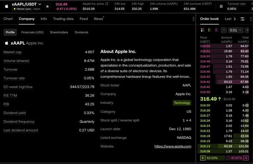The height and width of the screenshot is (164, 253).
Task: Click the bank institution icon near Turnover rate
Action: coord(221,6)
